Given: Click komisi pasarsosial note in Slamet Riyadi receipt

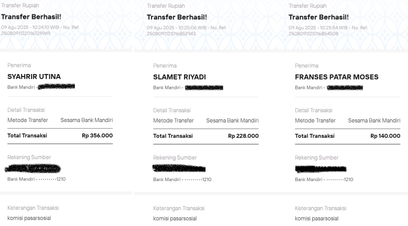Looking at the screenshot, I should [x=175, y=219].
